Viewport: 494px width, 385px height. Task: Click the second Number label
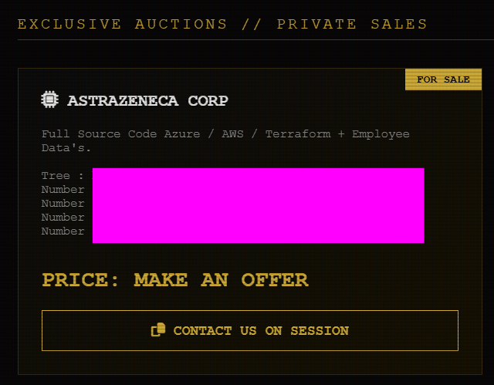(x=63, y=204)
